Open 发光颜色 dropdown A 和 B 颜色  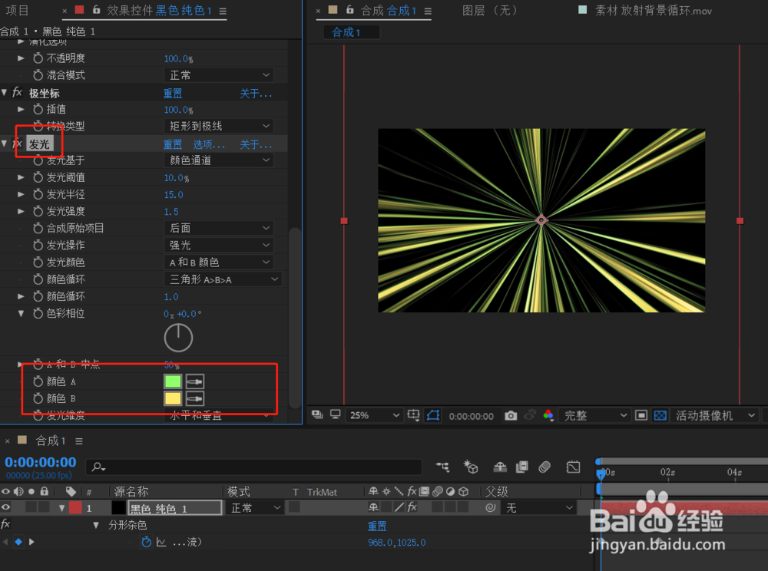click(218, 262)
